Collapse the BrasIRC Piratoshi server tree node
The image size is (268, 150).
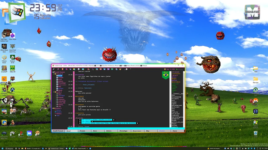(x=52, y=72)
